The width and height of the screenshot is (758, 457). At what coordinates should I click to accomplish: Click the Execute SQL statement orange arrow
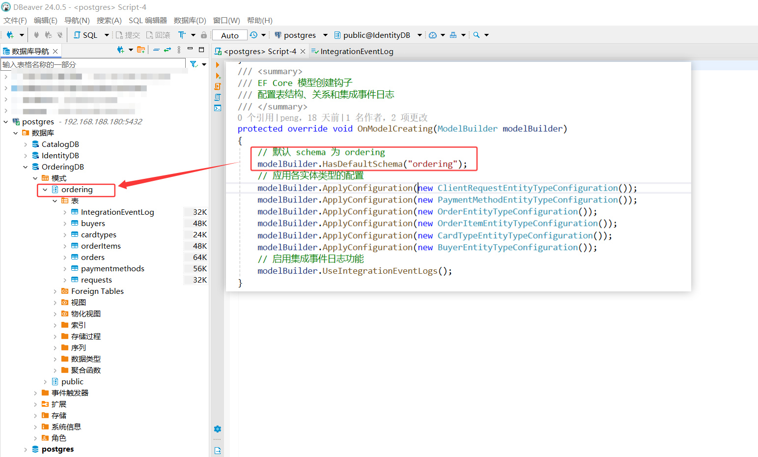(218, 65)
